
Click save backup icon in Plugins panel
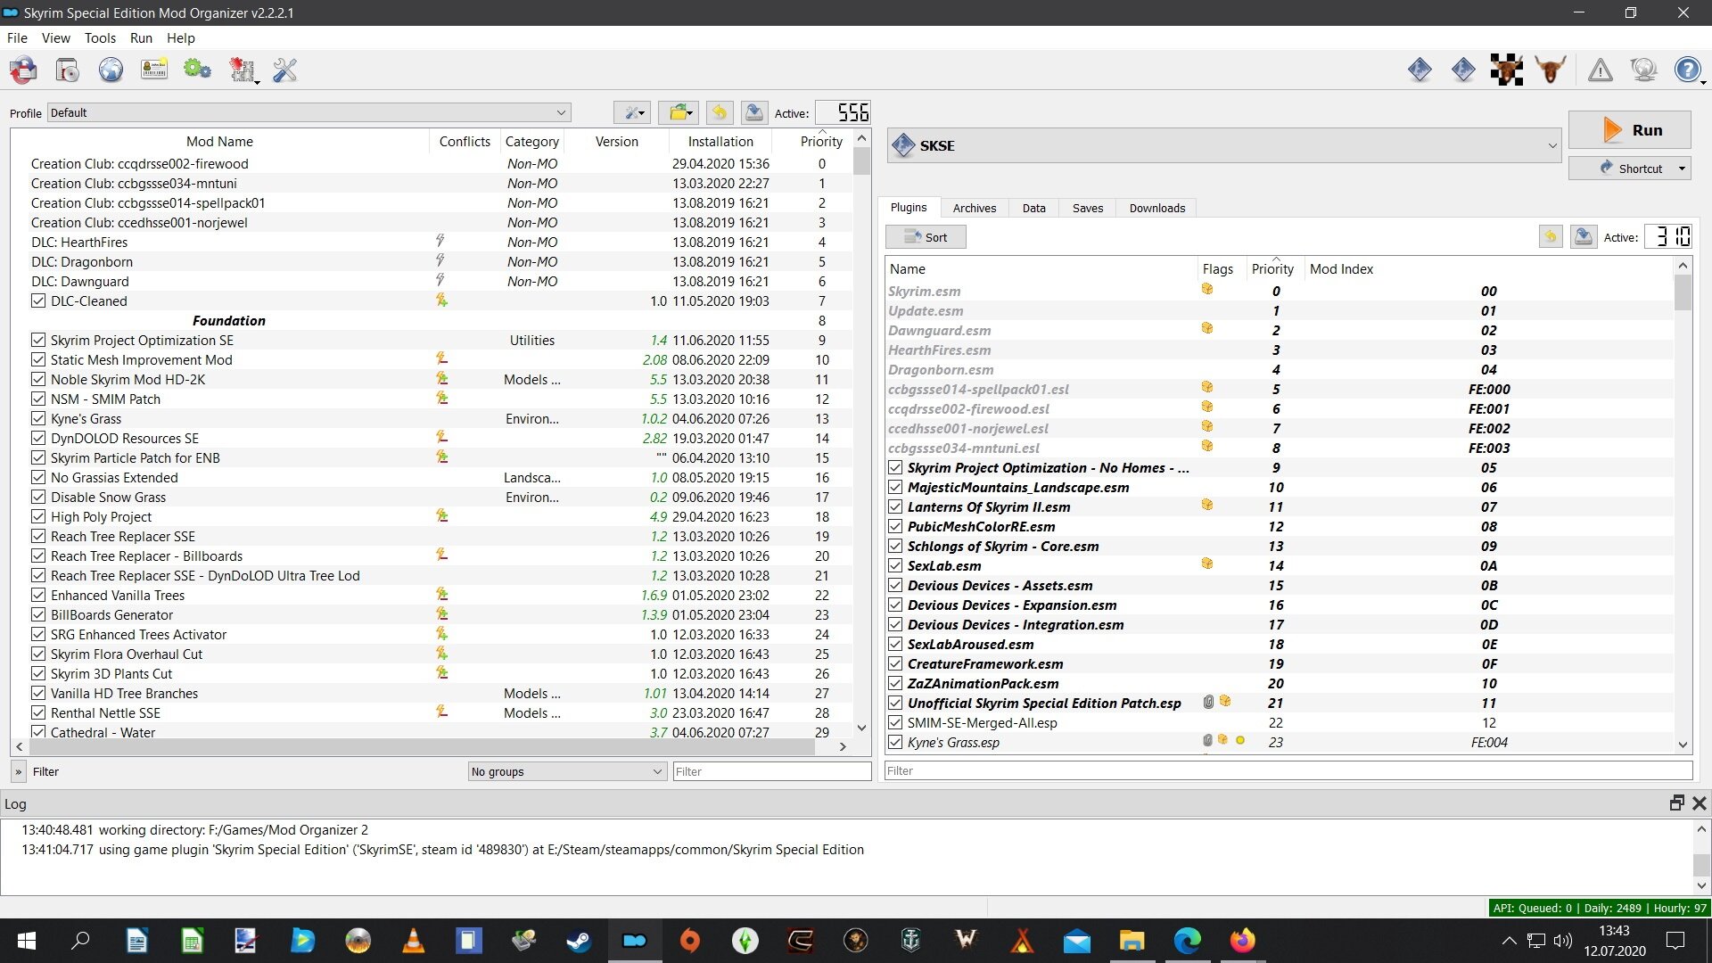pyautogui.click(x=1584, y=236)
